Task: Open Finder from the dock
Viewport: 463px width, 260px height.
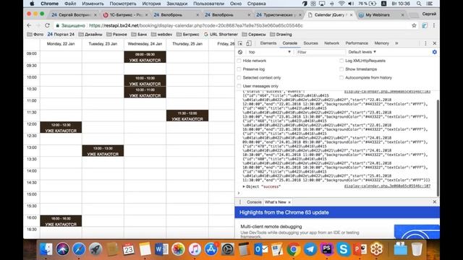Action: tap(46, 249)
